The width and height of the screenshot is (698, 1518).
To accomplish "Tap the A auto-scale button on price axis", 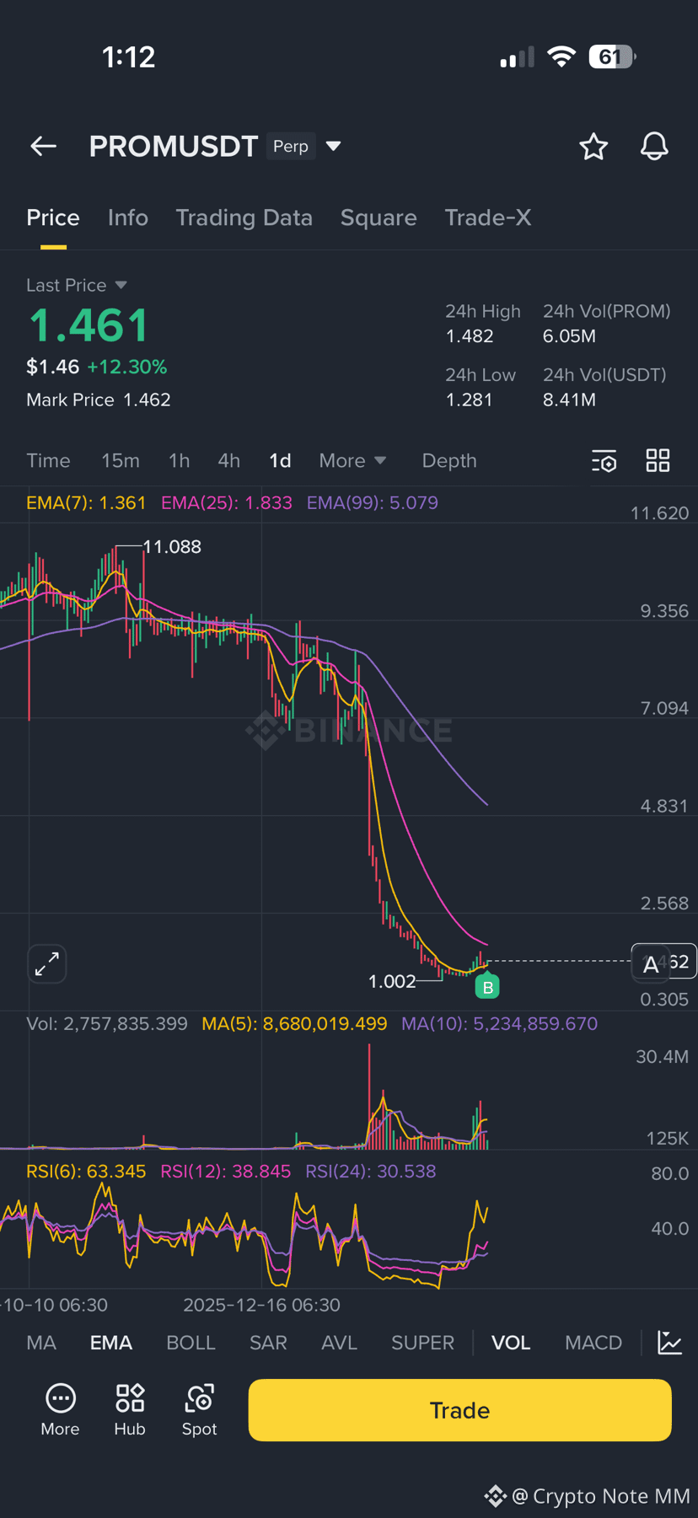I will pos(651,964).
